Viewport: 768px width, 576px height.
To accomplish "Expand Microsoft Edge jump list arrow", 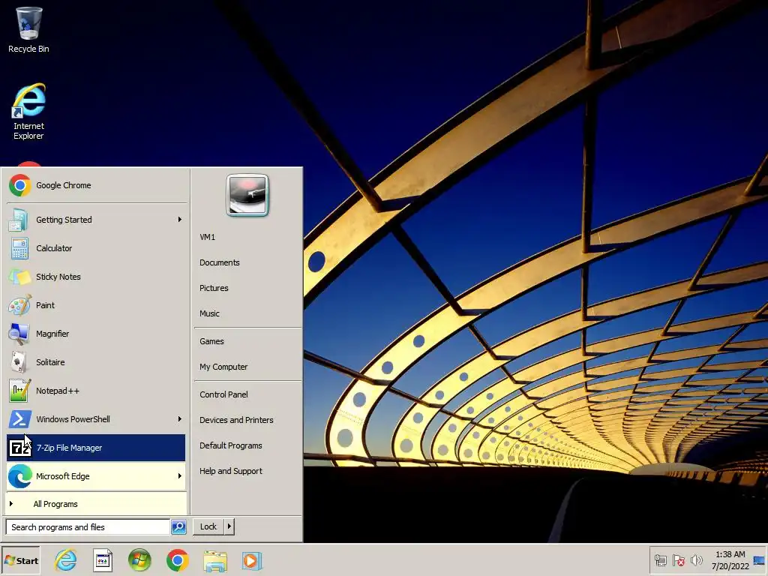I will (x=180, y=475).
